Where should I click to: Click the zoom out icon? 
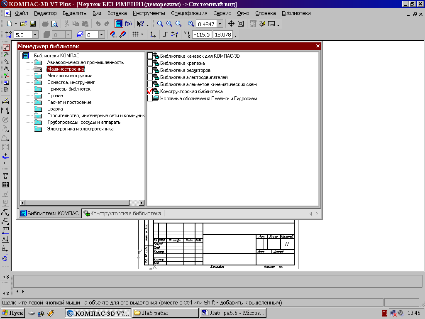tap(178, 24)
